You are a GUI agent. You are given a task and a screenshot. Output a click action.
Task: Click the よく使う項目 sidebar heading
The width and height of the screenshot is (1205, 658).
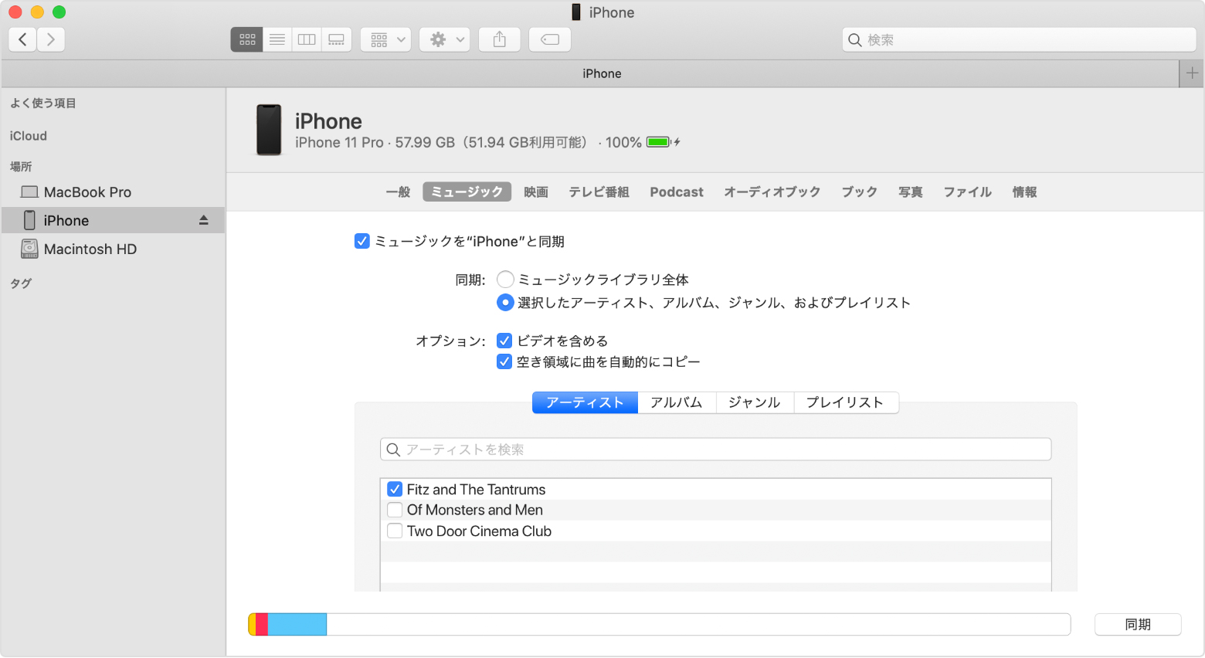pos(42,103)
